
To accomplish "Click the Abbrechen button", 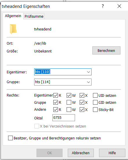I will (81, 153).
